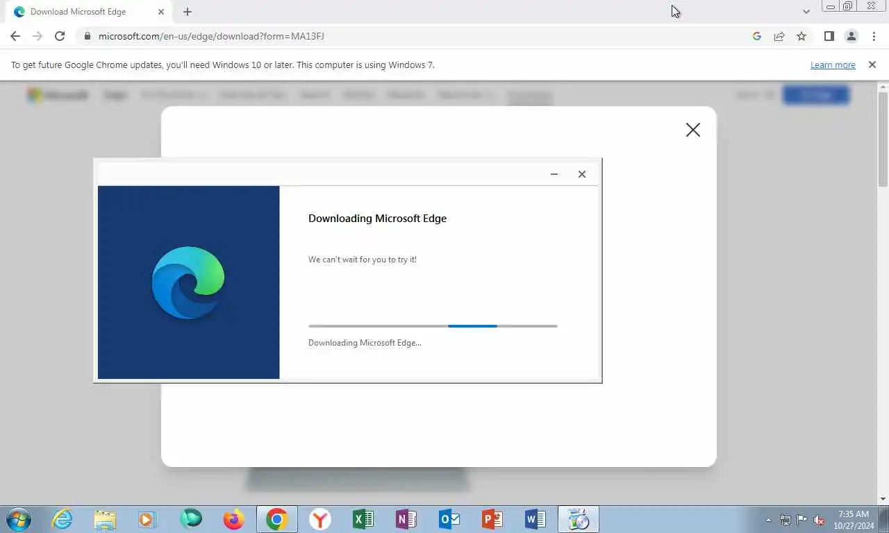Screen dimensions: 889x533
Task: Switch to Chrome in the taskbar
Action: (277, 519)
